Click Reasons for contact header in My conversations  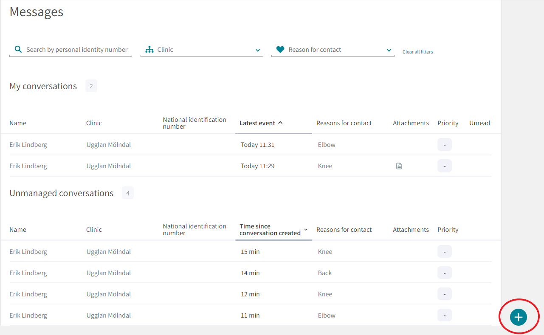[x=344, y=123]
